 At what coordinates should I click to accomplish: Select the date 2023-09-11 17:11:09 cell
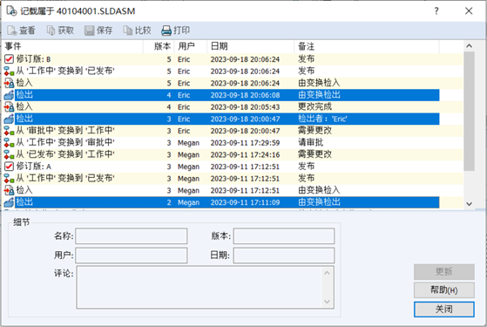point(245,202)
